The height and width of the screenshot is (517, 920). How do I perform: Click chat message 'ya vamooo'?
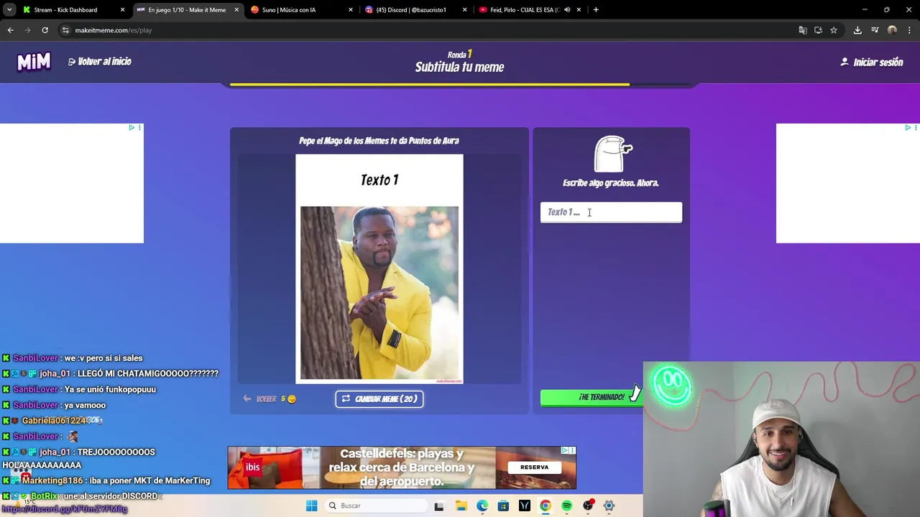coord(85,405)
